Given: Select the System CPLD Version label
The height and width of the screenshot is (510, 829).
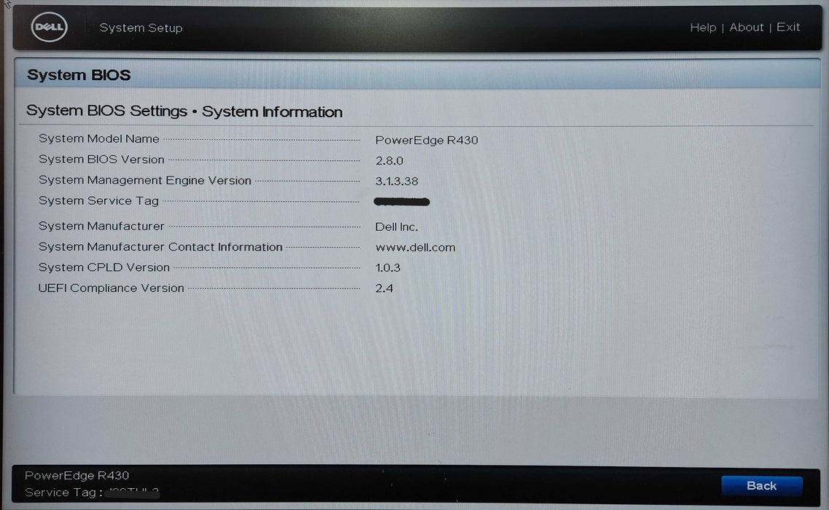Looking at the screenshot, I should click(104, 267).
